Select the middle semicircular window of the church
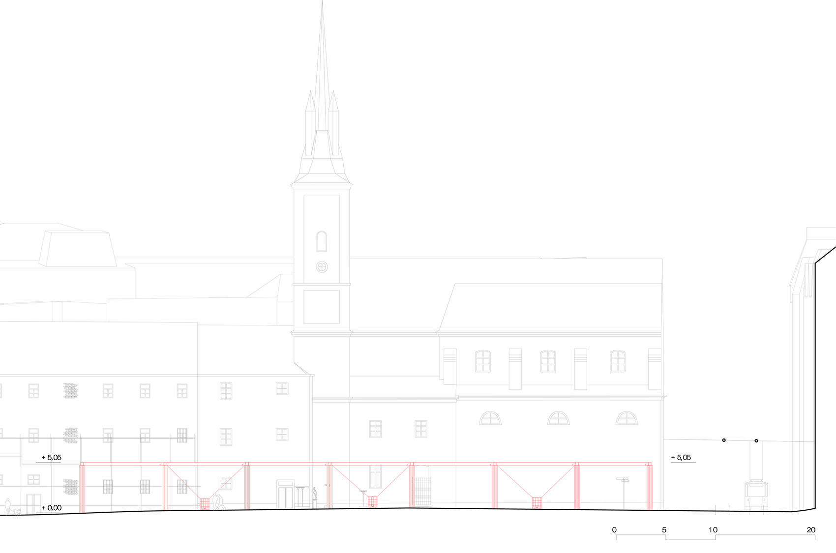The width and height of the screenshot is (836, 553). (x=558, y=418)
